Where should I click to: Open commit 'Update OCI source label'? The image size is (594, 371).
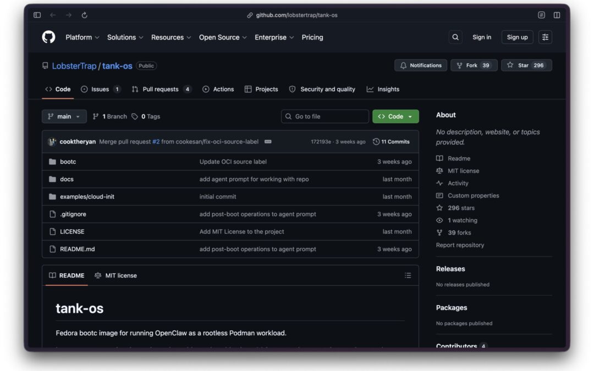[233, 162]
